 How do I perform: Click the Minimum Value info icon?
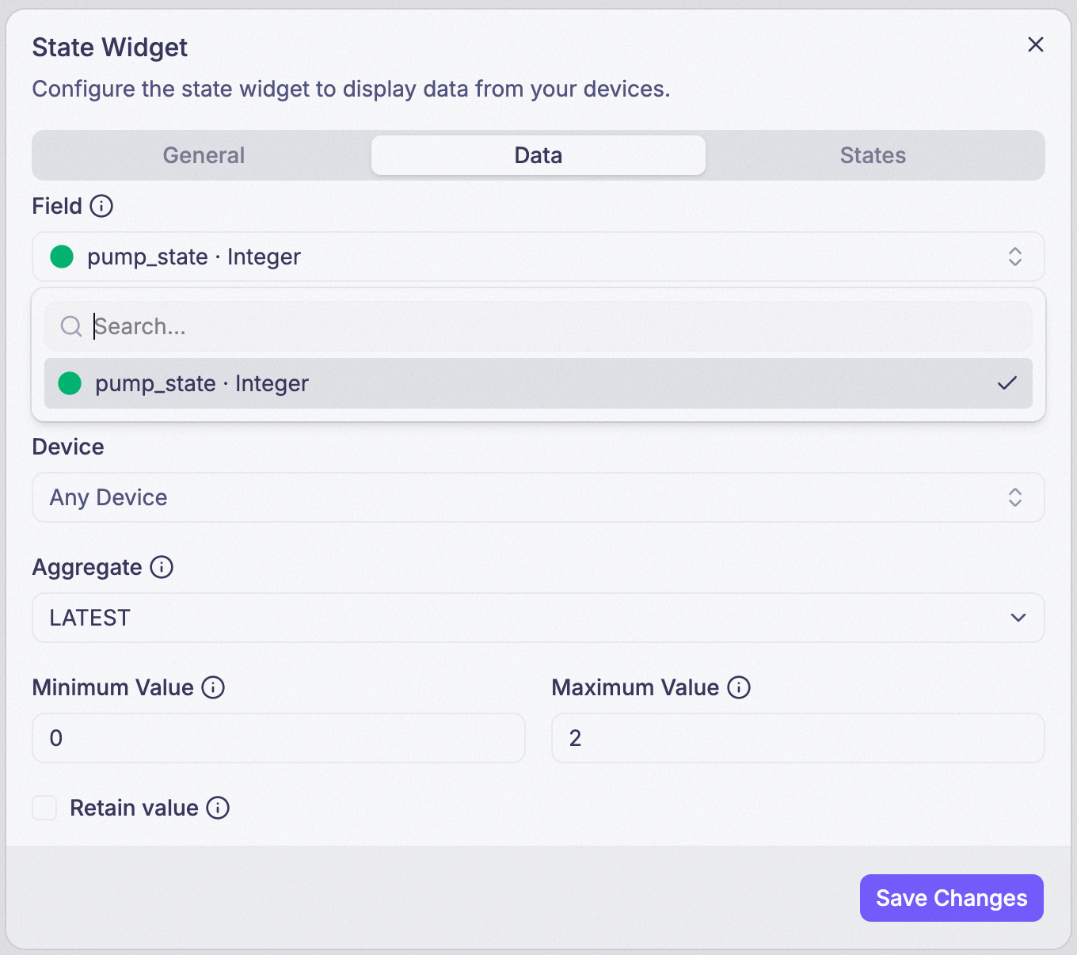pyautogui.click(x=213, y=687)
